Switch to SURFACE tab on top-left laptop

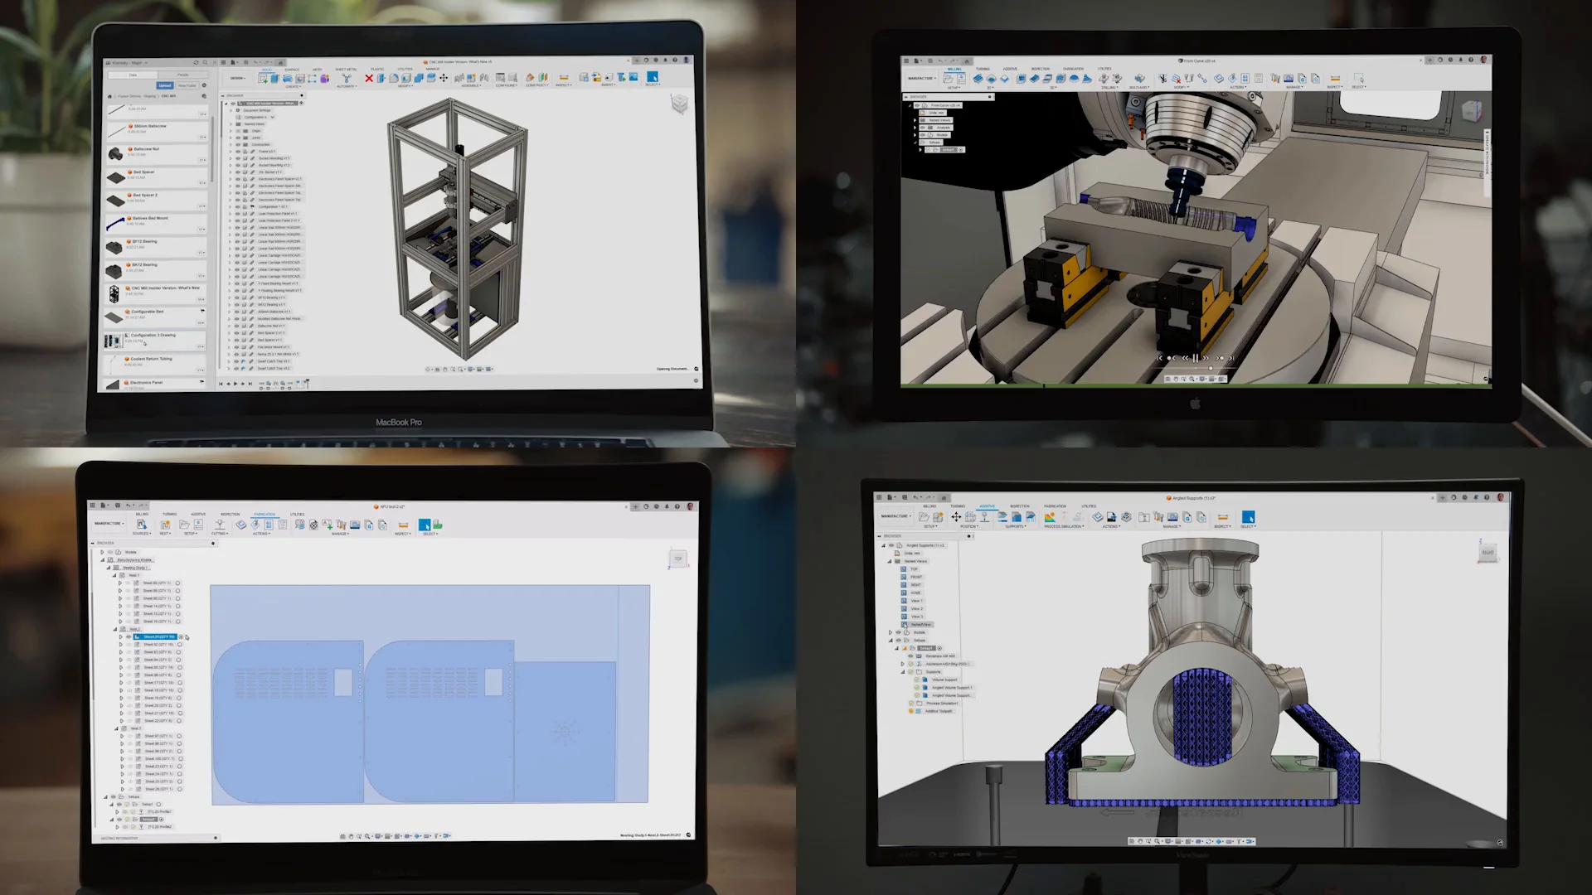point(292,70)
